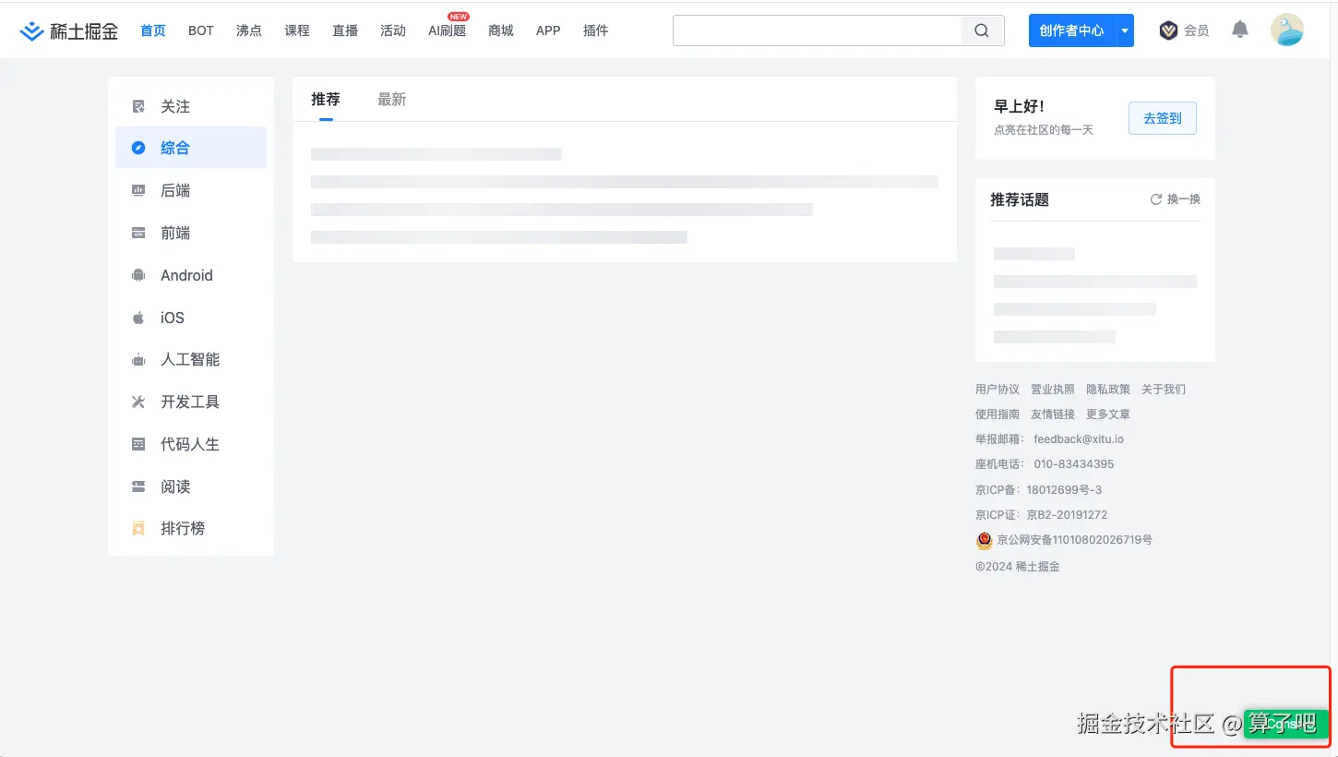The width and height of the screenshot is (1338, 757).
Task: Open the AI刷题 nav item
Action: click(x=448, y=30)
